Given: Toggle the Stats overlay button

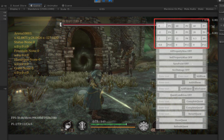Looking at the screenshot, I should [201, 9].
